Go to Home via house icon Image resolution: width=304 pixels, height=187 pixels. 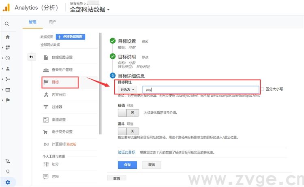click(8, 37)
